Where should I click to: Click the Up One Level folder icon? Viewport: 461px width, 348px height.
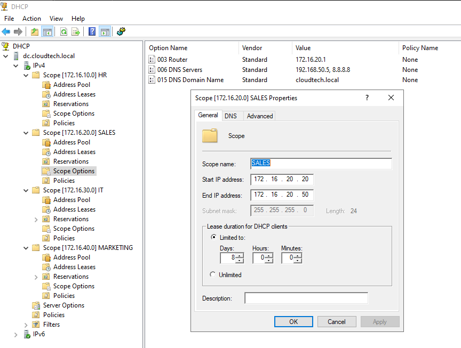pyautogui.click(x=35, y=31)
